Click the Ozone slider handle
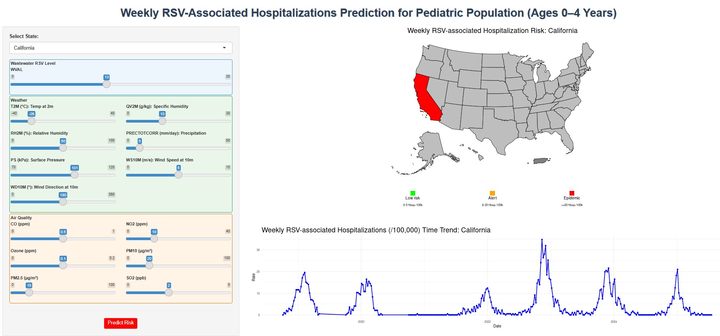The width and height of the screenshot is (720, 336). [63, 265]
